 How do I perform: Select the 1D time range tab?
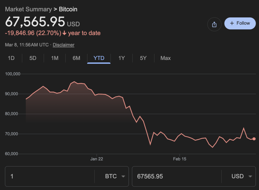tap(11, 58)
